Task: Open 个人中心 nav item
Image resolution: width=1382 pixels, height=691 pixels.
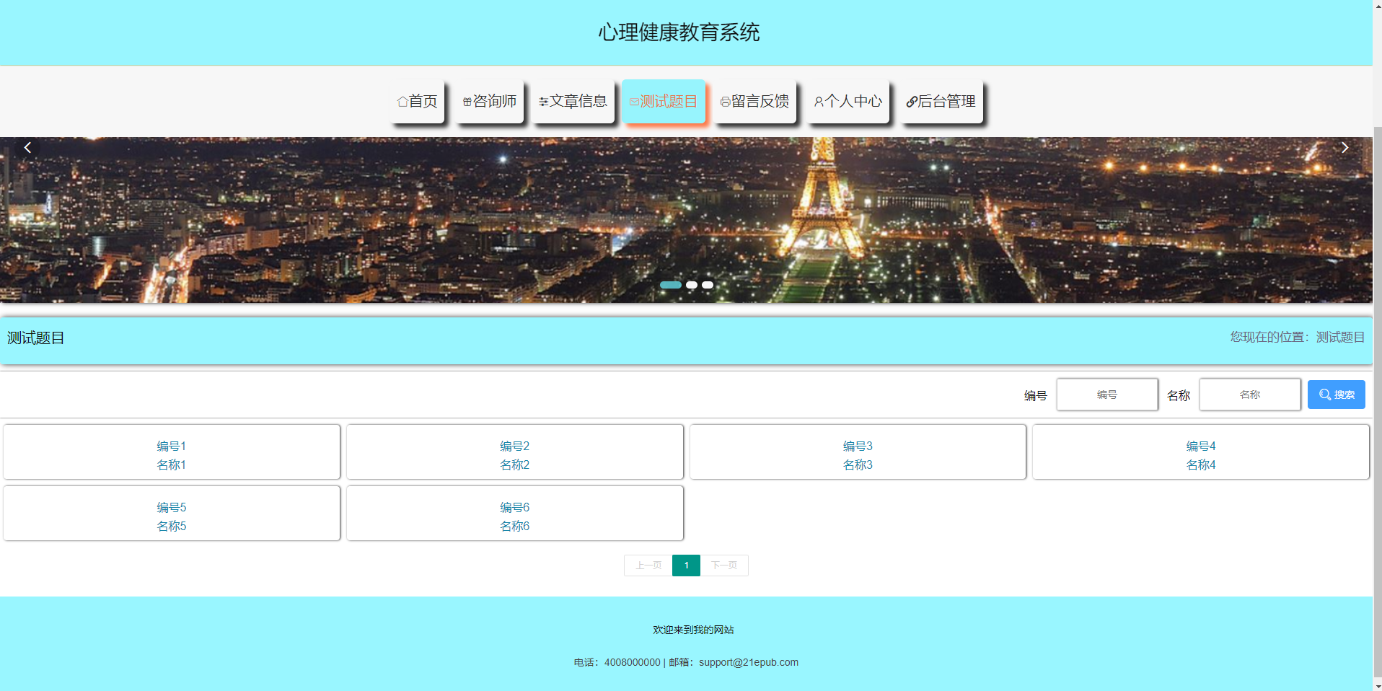Action: 848,101
